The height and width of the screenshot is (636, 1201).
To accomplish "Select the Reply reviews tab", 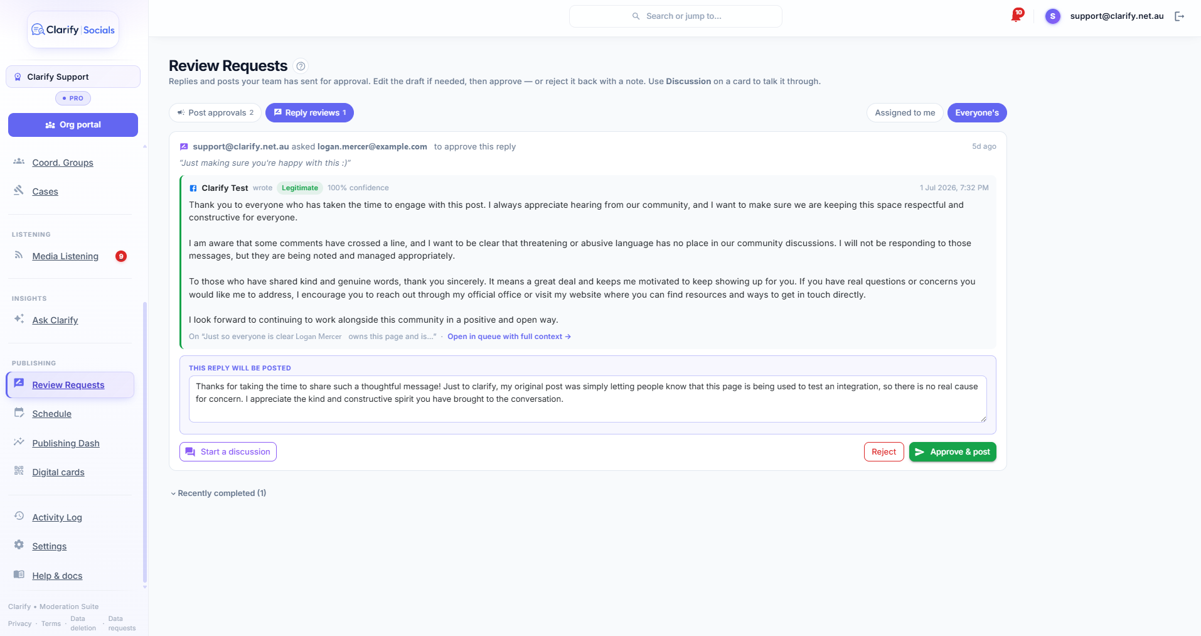I will click(309, 113).
